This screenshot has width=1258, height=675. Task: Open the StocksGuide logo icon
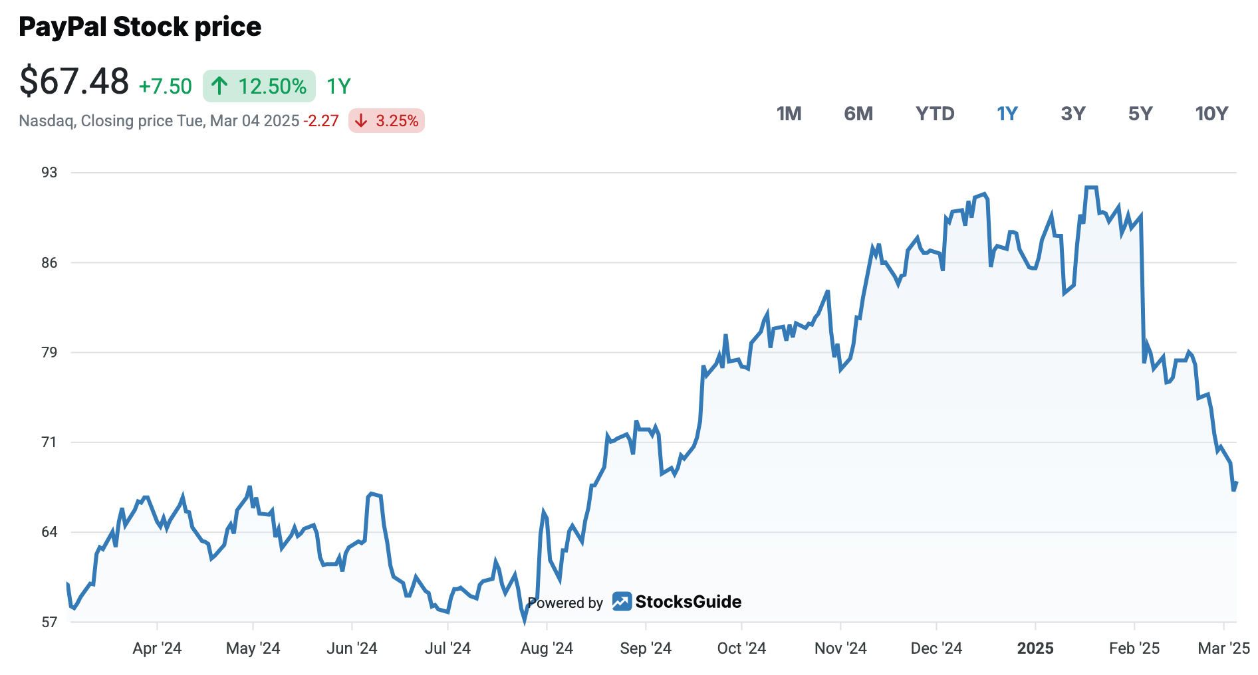coord(622,601)
